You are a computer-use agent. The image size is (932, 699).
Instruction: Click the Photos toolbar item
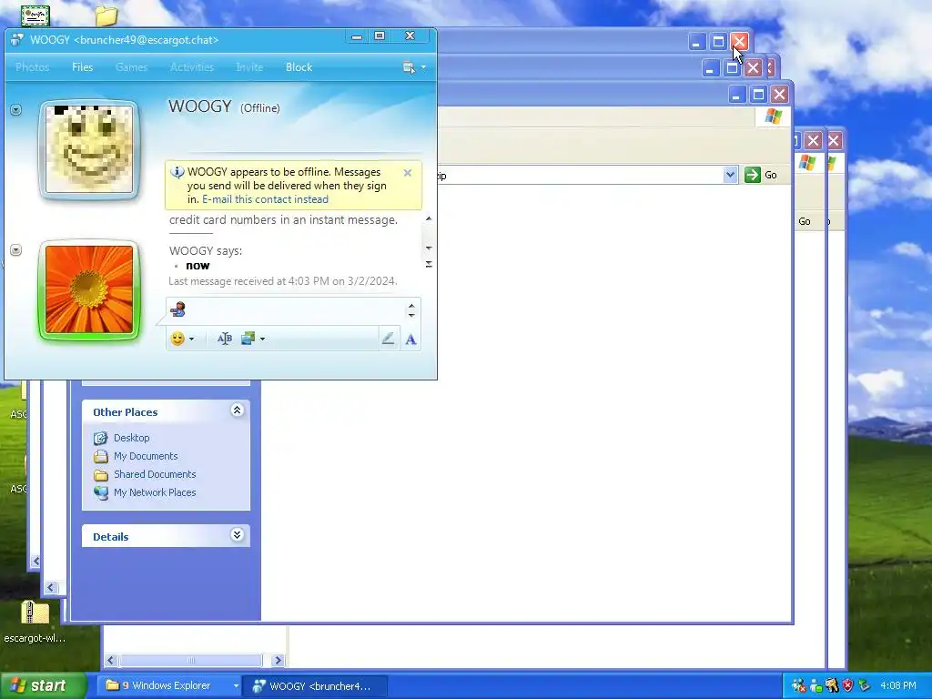[x=32, y=67]
